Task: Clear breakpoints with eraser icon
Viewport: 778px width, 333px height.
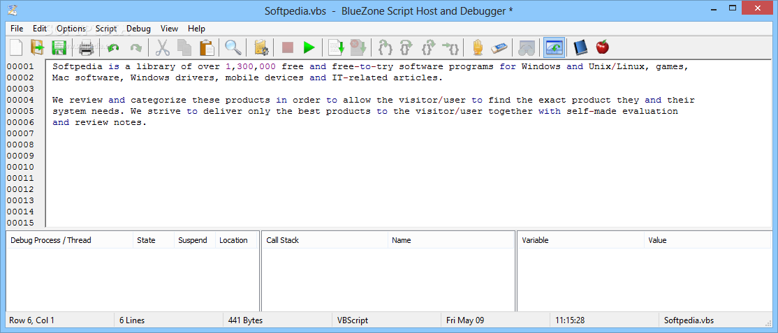Action: (x=499, y=47)
